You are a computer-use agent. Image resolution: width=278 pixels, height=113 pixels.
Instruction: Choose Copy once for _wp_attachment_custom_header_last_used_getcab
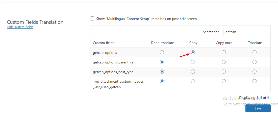click(x=224, y=81)
